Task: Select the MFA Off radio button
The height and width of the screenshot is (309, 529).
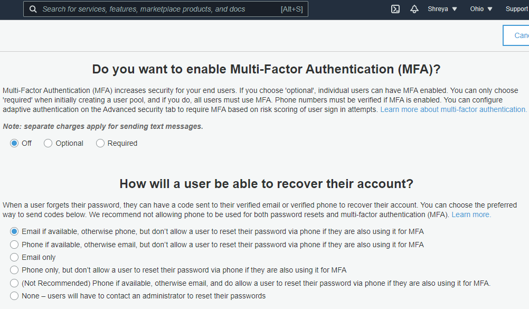Action: pyautogui.click(x=14, y=143)
